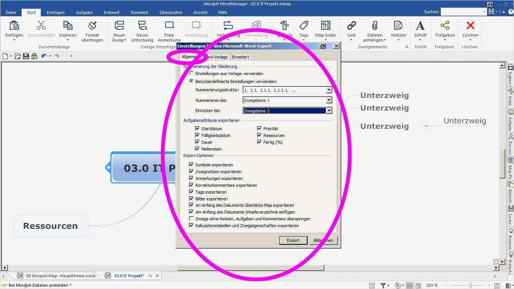Screen dimensions: 514x289
Task: Uncheck the Startdatum checkbox
Action: [197, 128]
